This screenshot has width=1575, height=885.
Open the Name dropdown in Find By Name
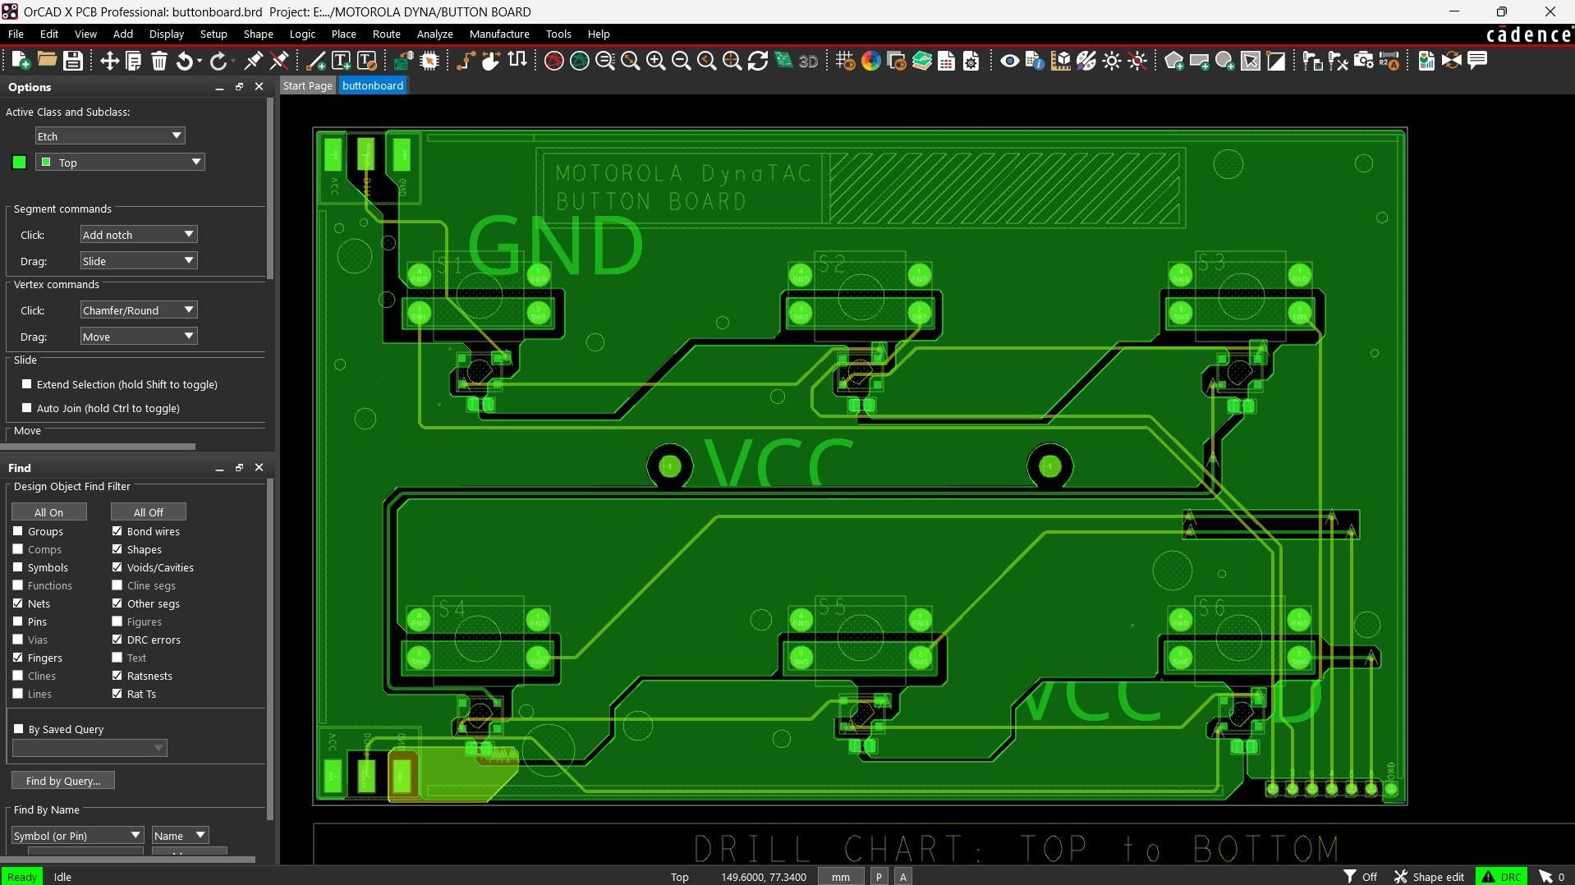[x=180, y=836]
